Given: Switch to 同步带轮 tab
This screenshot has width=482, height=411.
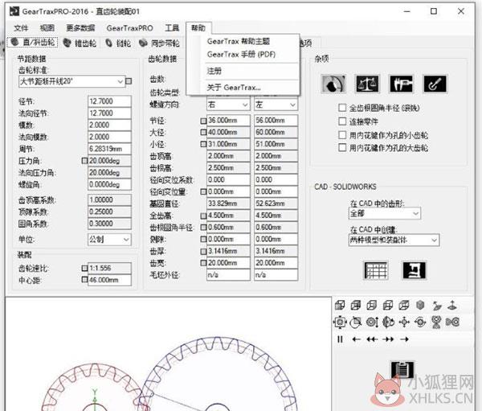Looking at the screenshot, I should pos(159,43).
